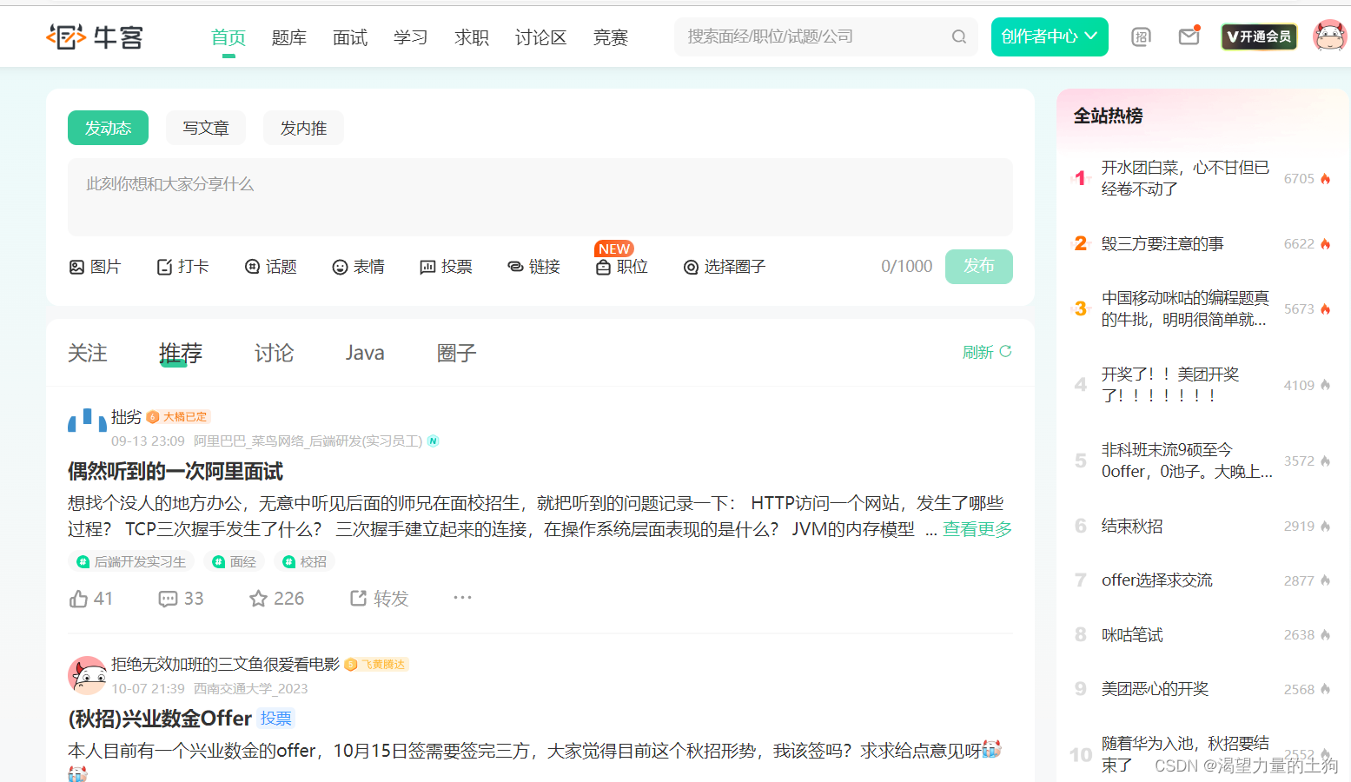Switch to the Java feed tab
The height and width of the screenshot is (782, 1351).
364,352
